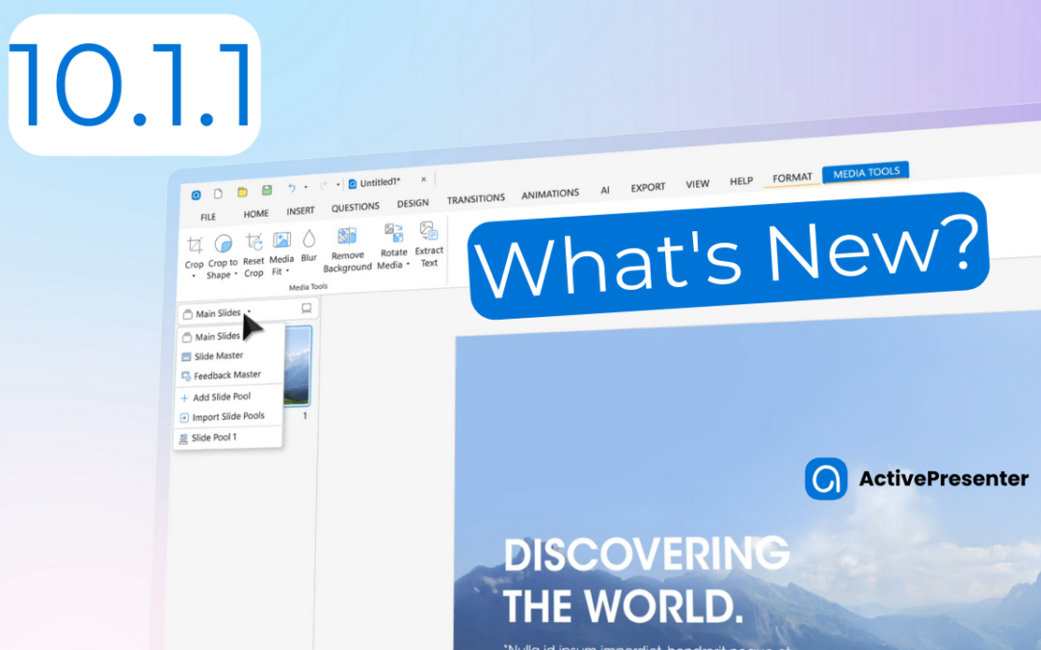Switch to the INSERT ribbon tab
1041x650 pixels.
tap(301, 211)
